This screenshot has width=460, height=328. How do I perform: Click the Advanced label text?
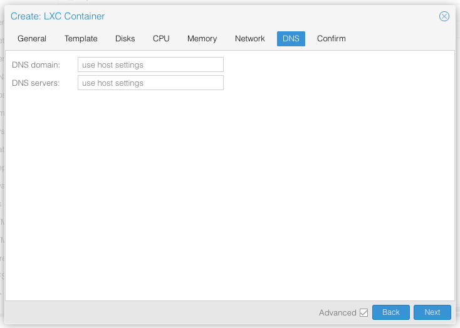pos(337,312)
